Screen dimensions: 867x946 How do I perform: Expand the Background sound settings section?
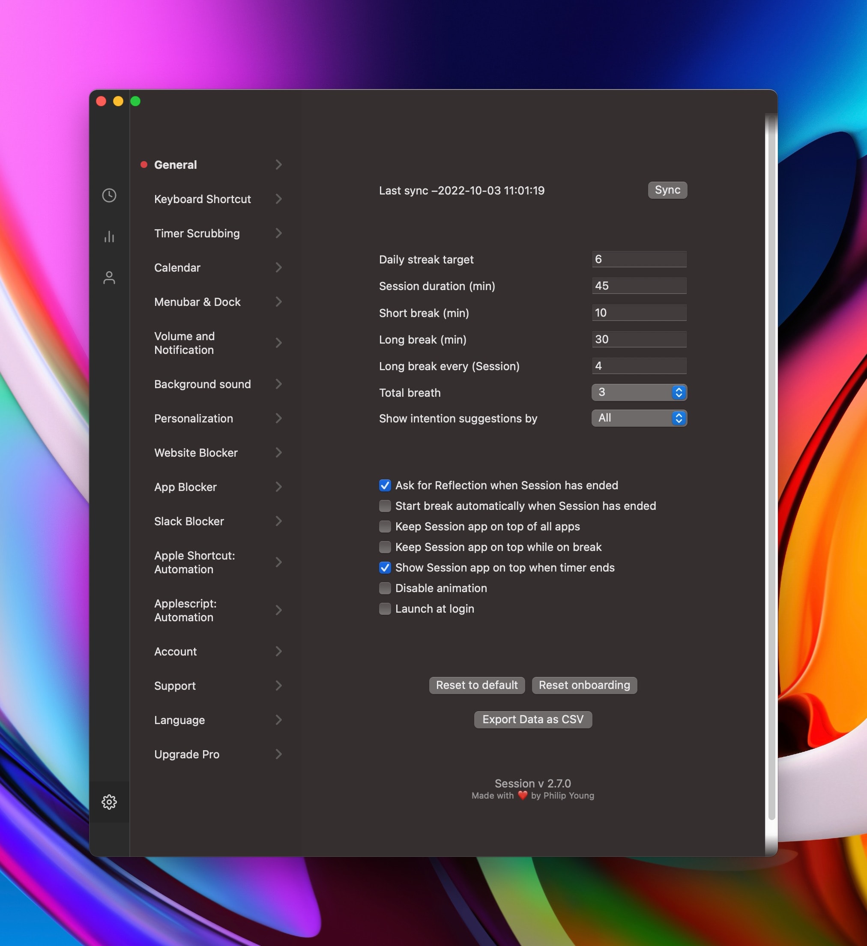coord(203,384)
